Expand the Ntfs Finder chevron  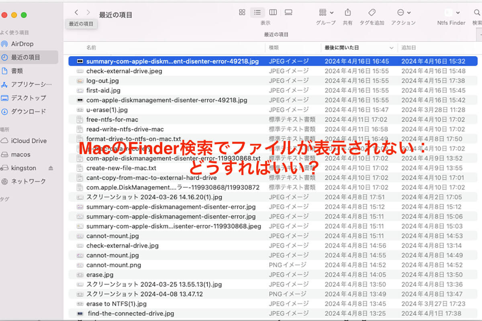pyautogui.click(x=458, y=12)
